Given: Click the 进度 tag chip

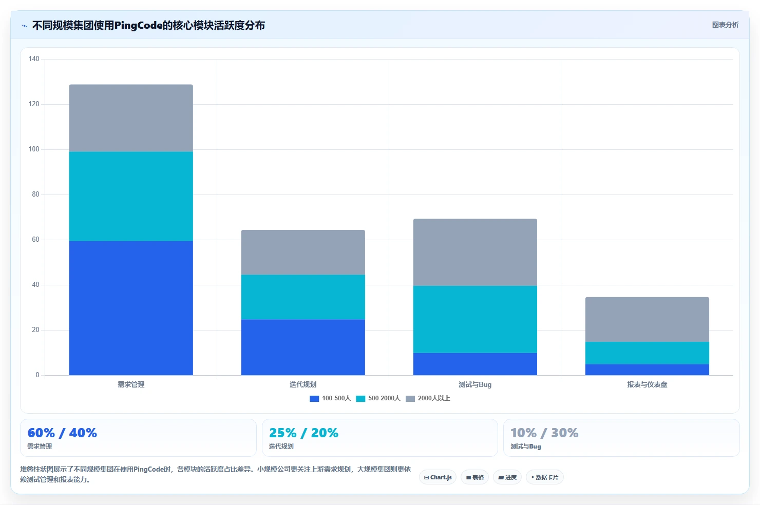Looking at the screenshot, I should tap(507, 477).
